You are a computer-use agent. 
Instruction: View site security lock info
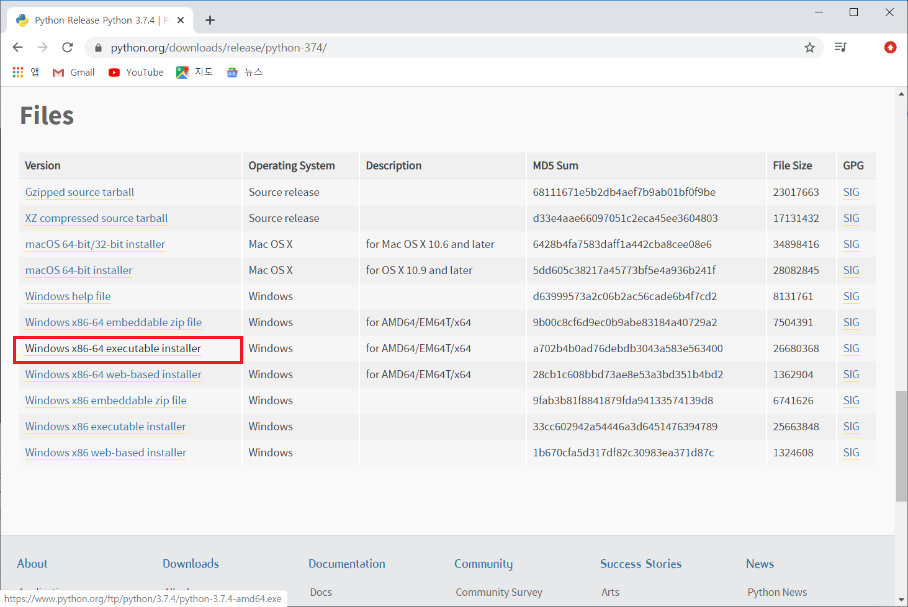[98, 48]
